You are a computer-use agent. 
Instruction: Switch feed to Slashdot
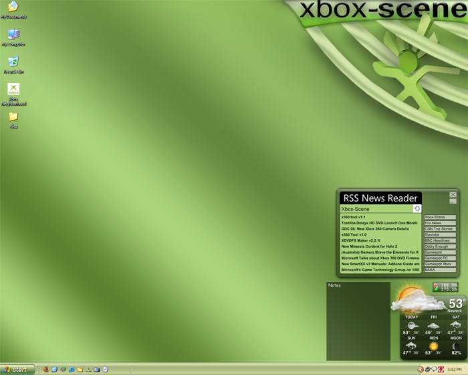[440, 235]
